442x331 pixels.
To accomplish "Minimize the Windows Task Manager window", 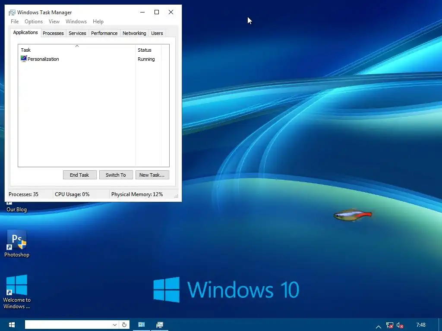I will [142, 12].
